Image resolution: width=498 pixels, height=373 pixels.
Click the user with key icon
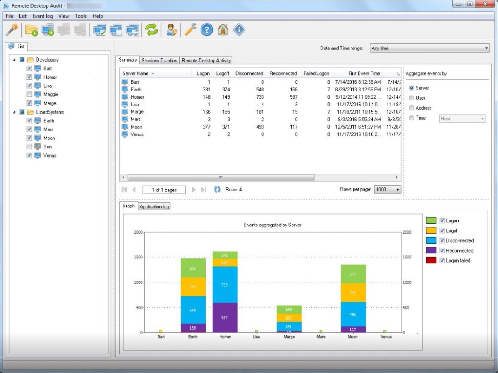[171, 30]
